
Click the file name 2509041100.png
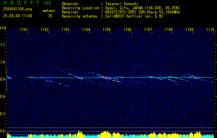point(18,9)
